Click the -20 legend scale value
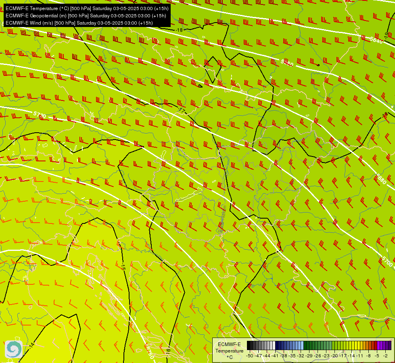The image size is (395, 363). pos(334,356)
